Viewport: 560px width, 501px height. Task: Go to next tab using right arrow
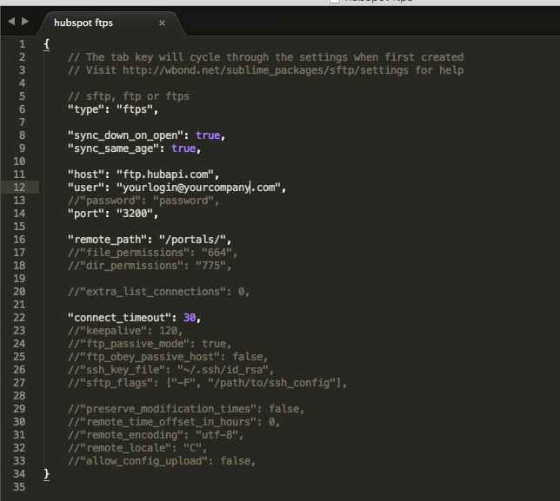(25, 22)
